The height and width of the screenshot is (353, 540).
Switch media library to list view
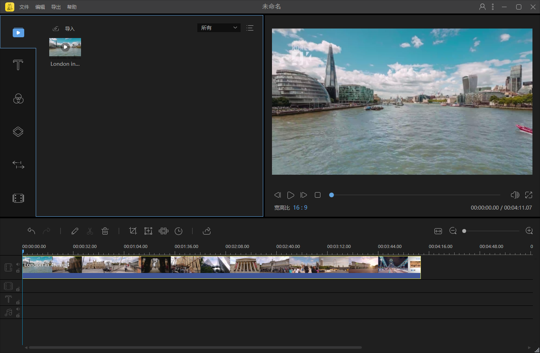[x=250, y=28]
